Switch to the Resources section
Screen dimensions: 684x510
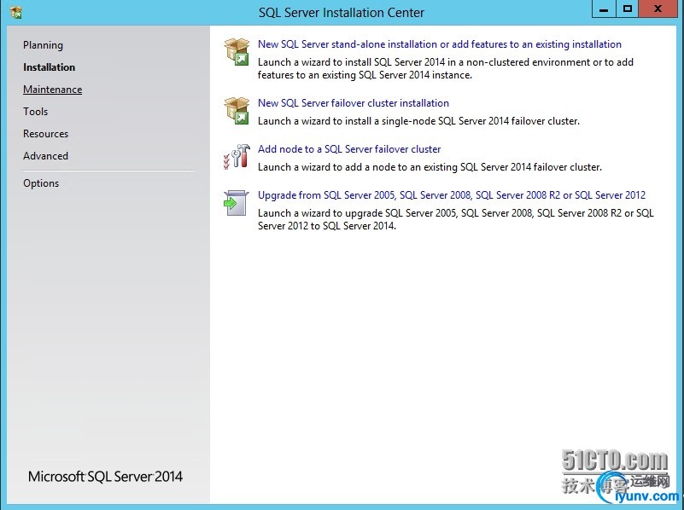click(x=45, y=134)
